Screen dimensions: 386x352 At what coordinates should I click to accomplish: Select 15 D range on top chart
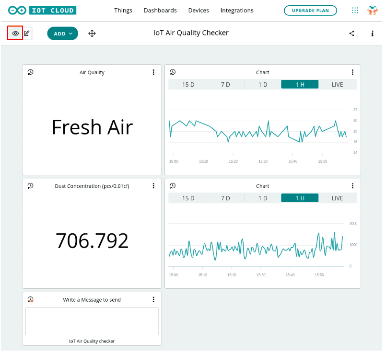pyautogui.click(x=188, y=85)
